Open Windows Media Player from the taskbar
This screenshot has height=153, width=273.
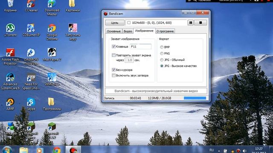coord(40,150)
